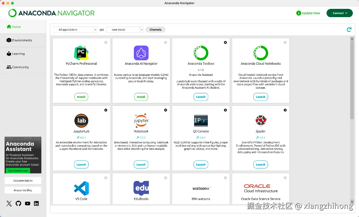Open settings gear on Anaconda Cloud Notebooks card

point(285,42)
